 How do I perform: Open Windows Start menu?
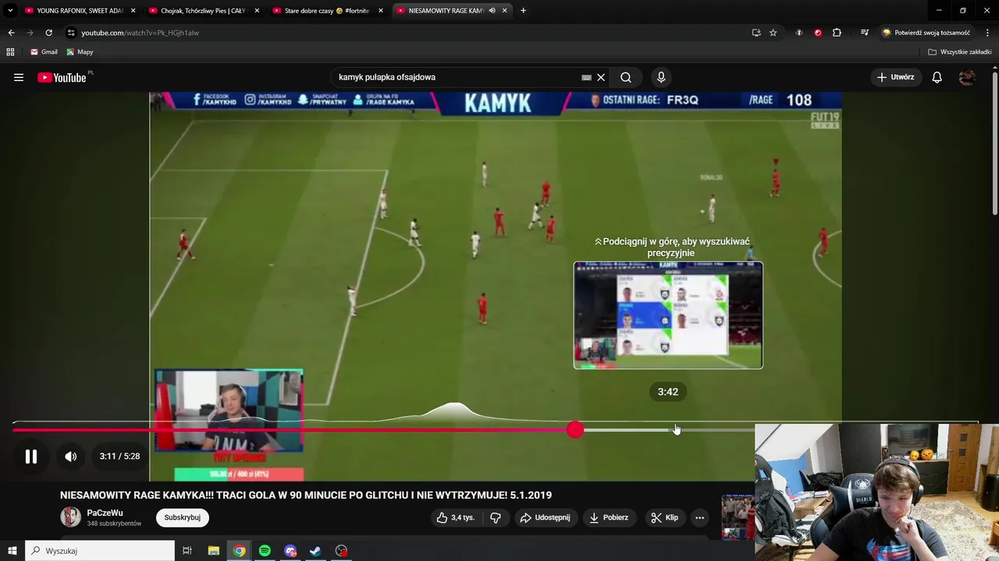[x=12, y=551]
